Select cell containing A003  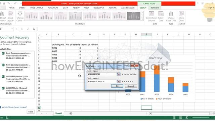pos(58,54)
